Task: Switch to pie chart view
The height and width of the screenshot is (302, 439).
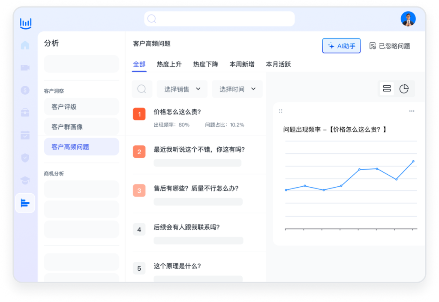Action: pos(404,89)
